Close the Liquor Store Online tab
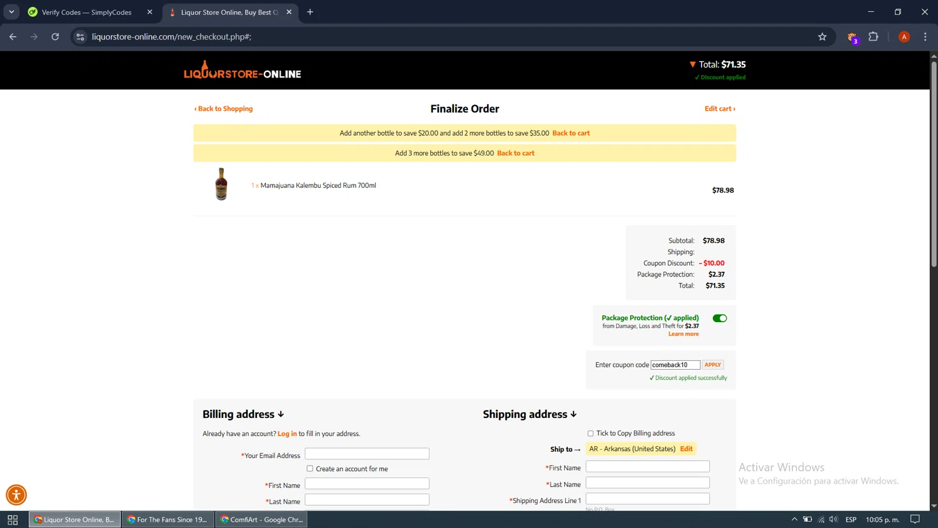This screenshot has width=938, height=528. tap(289, 12)
